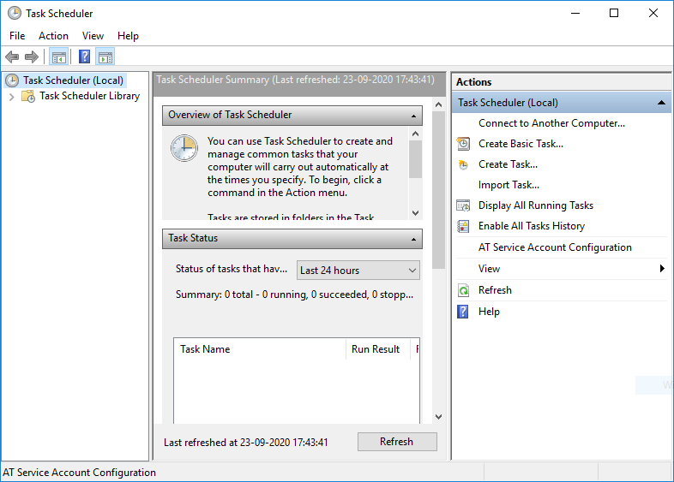This screenshot has width=674, height=482.
Task: Click the Task Scheduler title bar clock icon
Action: click(x=15, y=14)
